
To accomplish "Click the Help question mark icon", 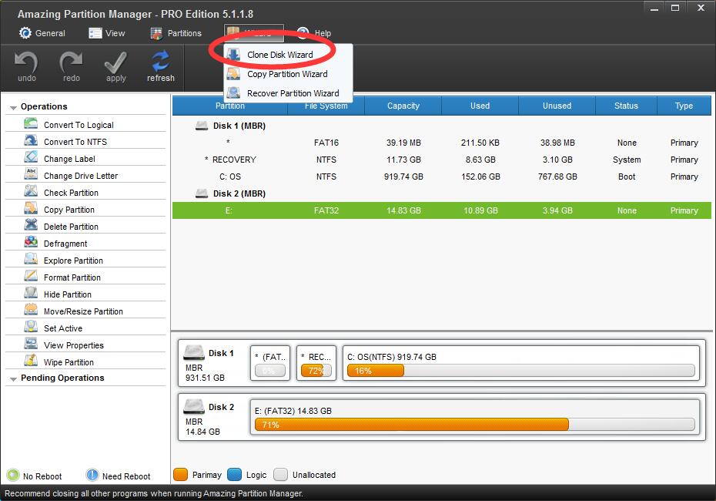I will pyautogui.click(x=303, y=33).
